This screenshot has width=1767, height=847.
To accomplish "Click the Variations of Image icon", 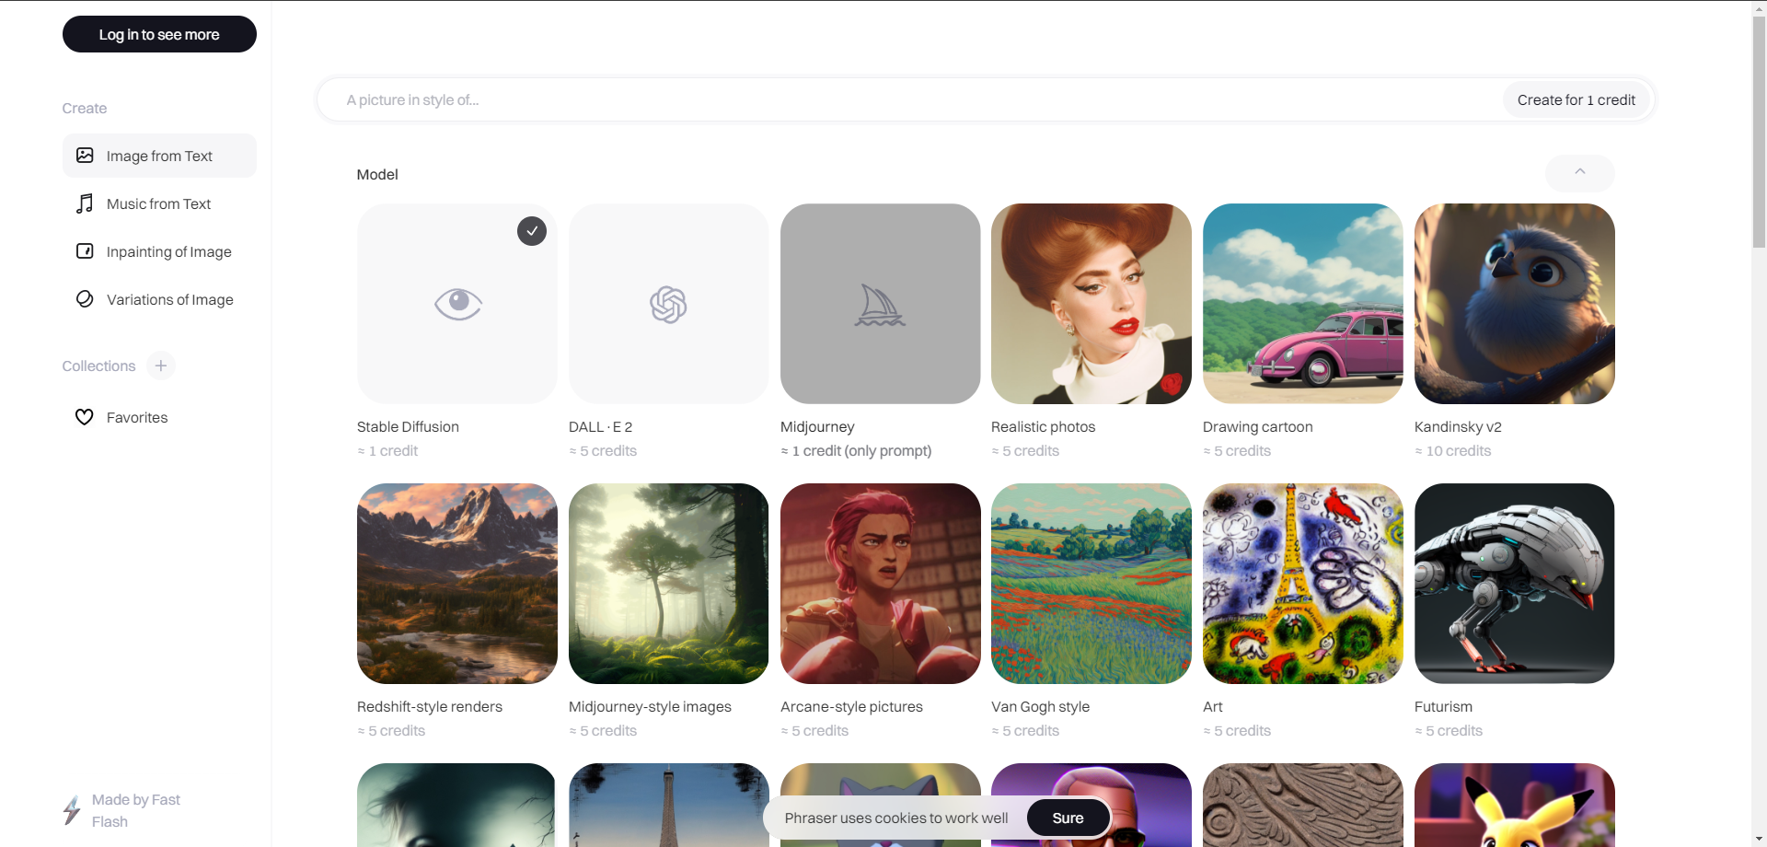I will tap(85, 299).
